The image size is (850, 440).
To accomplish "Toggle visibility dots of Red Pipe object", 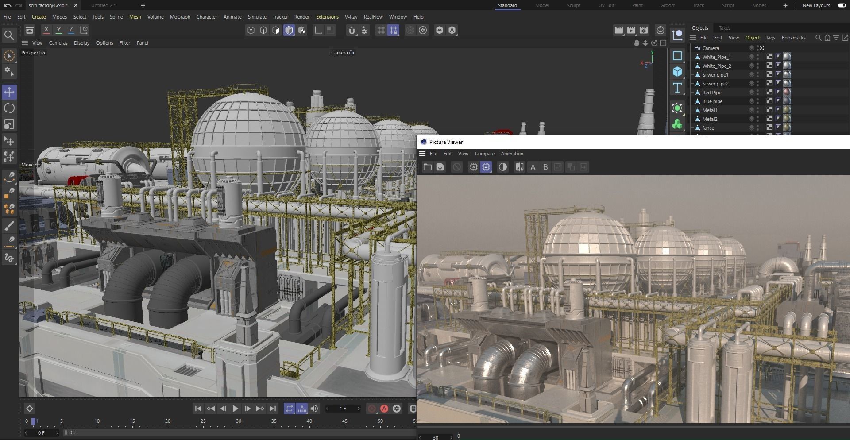I will pos(758,93).
